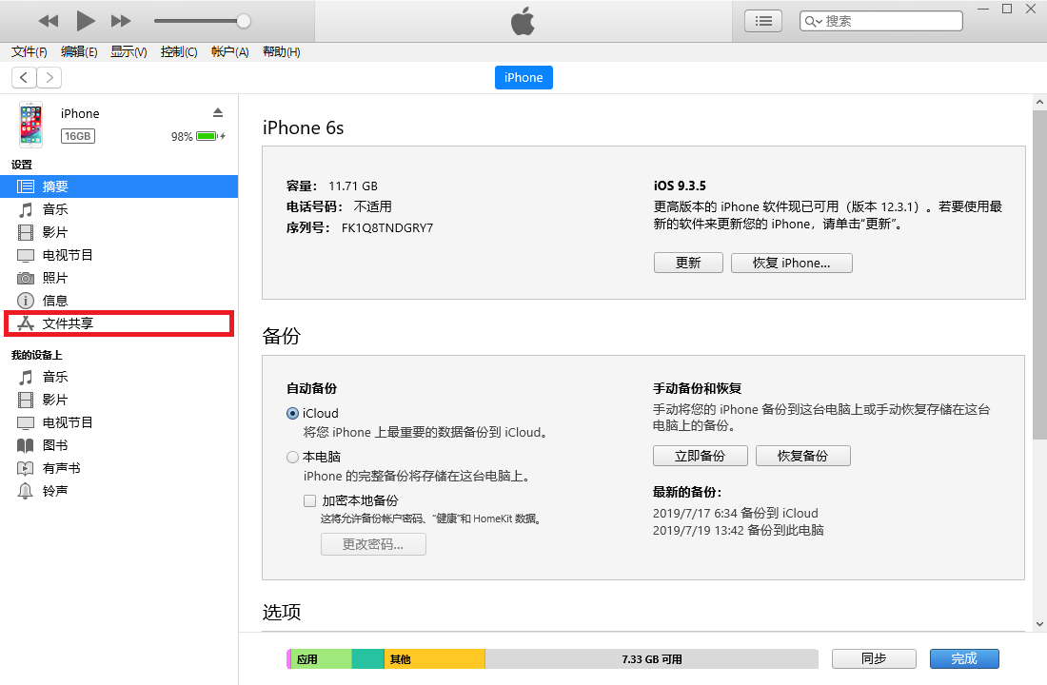
Task: Click the iPhone 6s heading
Action: click(303, 127)
